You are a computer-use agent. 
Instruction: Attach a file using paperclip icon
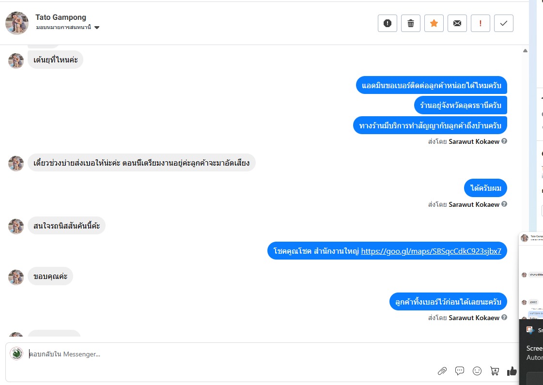442,371
